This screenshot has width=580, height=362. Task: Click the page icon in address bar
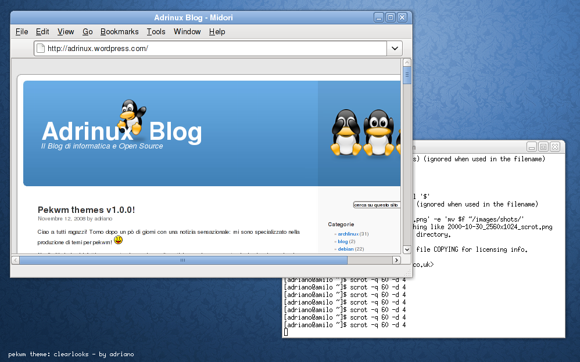(x=41, y=48)
